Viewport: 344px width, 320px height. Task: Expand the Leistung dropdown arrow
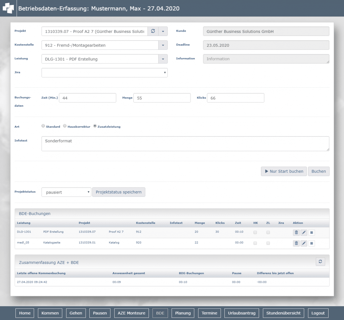click(163, 59)
